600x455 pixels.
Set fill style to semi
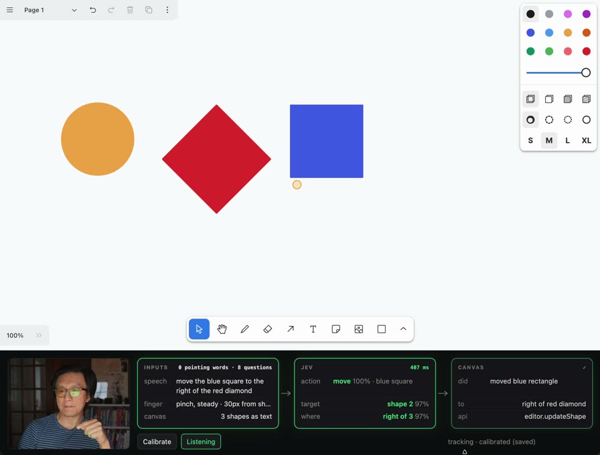[549, 99]
